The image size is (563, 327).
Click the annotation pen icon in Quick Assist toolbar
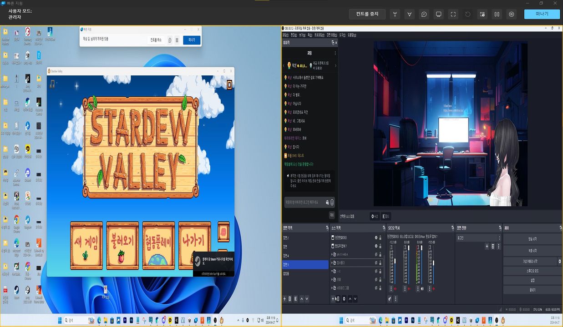pyautogui.click(x=410, y=14)
